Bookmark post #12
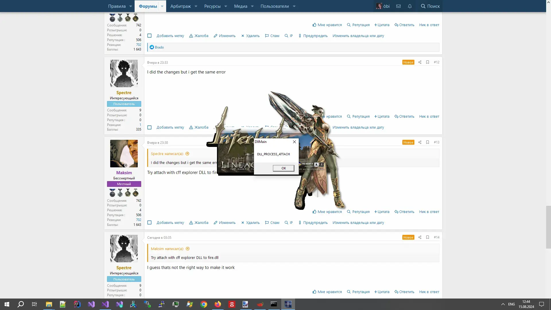This screenshot has width=551, height=310. coord(428,62)
